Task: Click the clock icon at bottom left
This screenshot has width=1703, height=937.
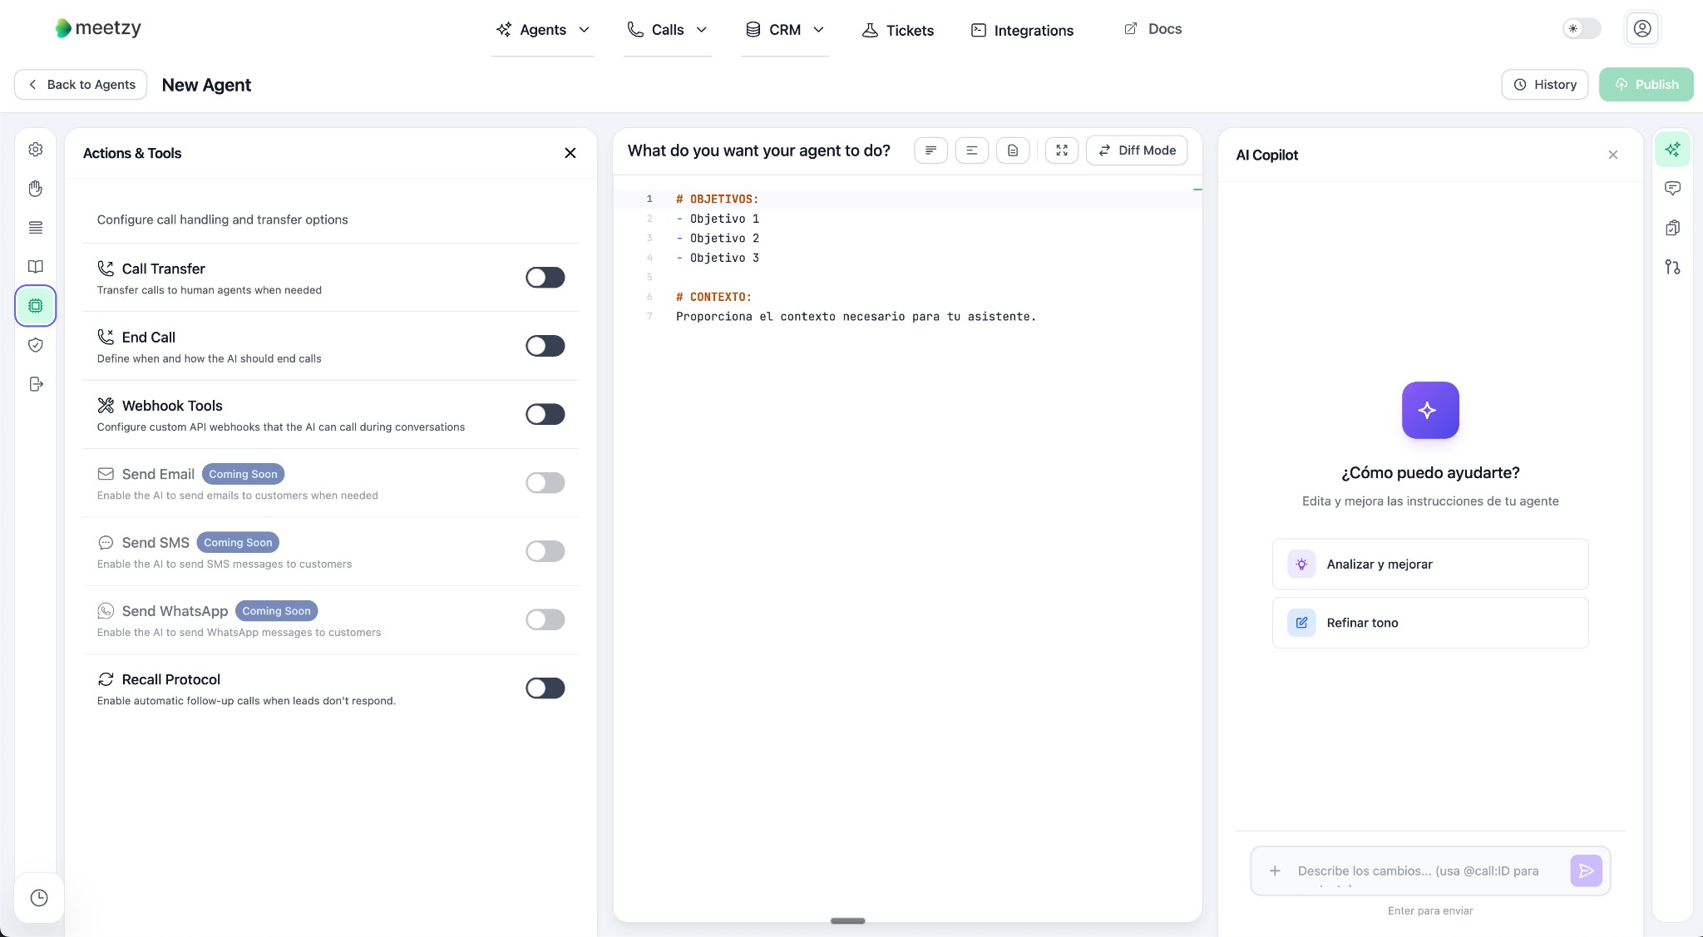Action: [39, 898]
